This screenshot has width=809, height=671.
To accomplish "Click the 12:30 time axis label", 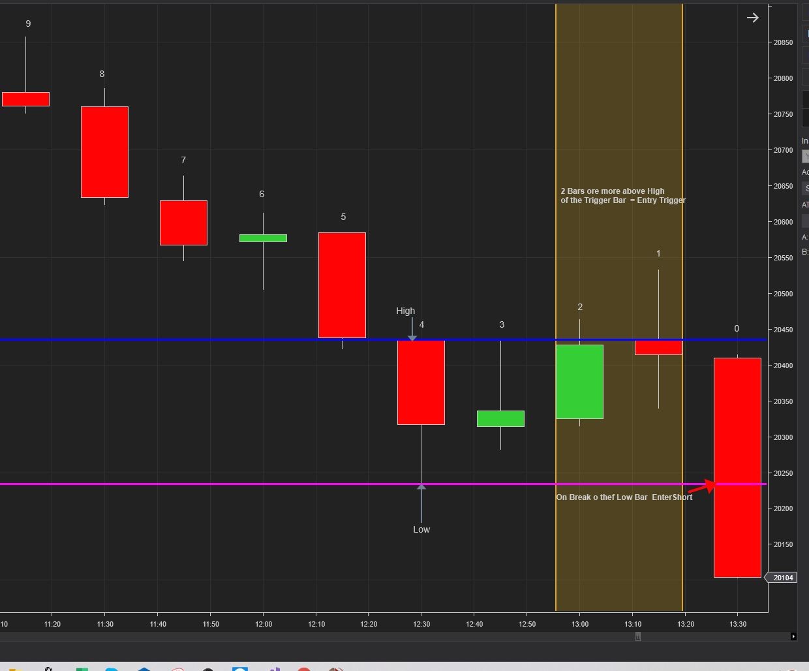I will coord(421,624).
